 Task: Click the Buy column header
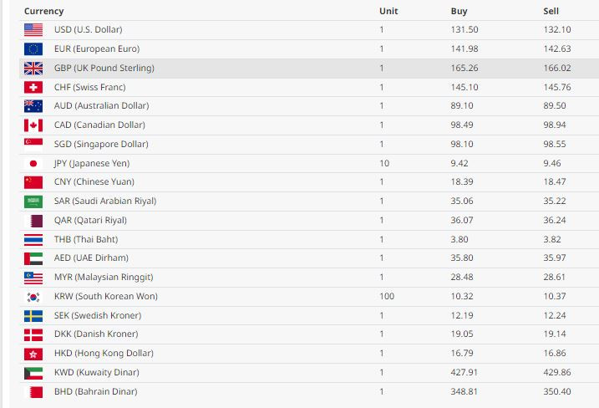[459, 11]
